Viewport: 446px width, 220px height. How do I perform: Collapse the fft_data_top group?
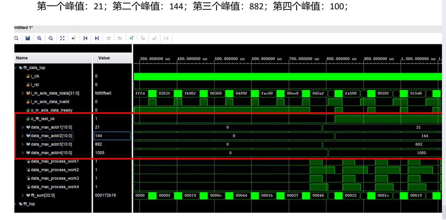click(16, 68)
